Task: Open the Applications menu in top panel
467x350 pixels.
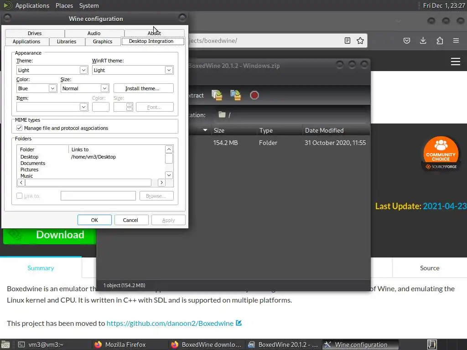Action: click(x=32, y=5)
